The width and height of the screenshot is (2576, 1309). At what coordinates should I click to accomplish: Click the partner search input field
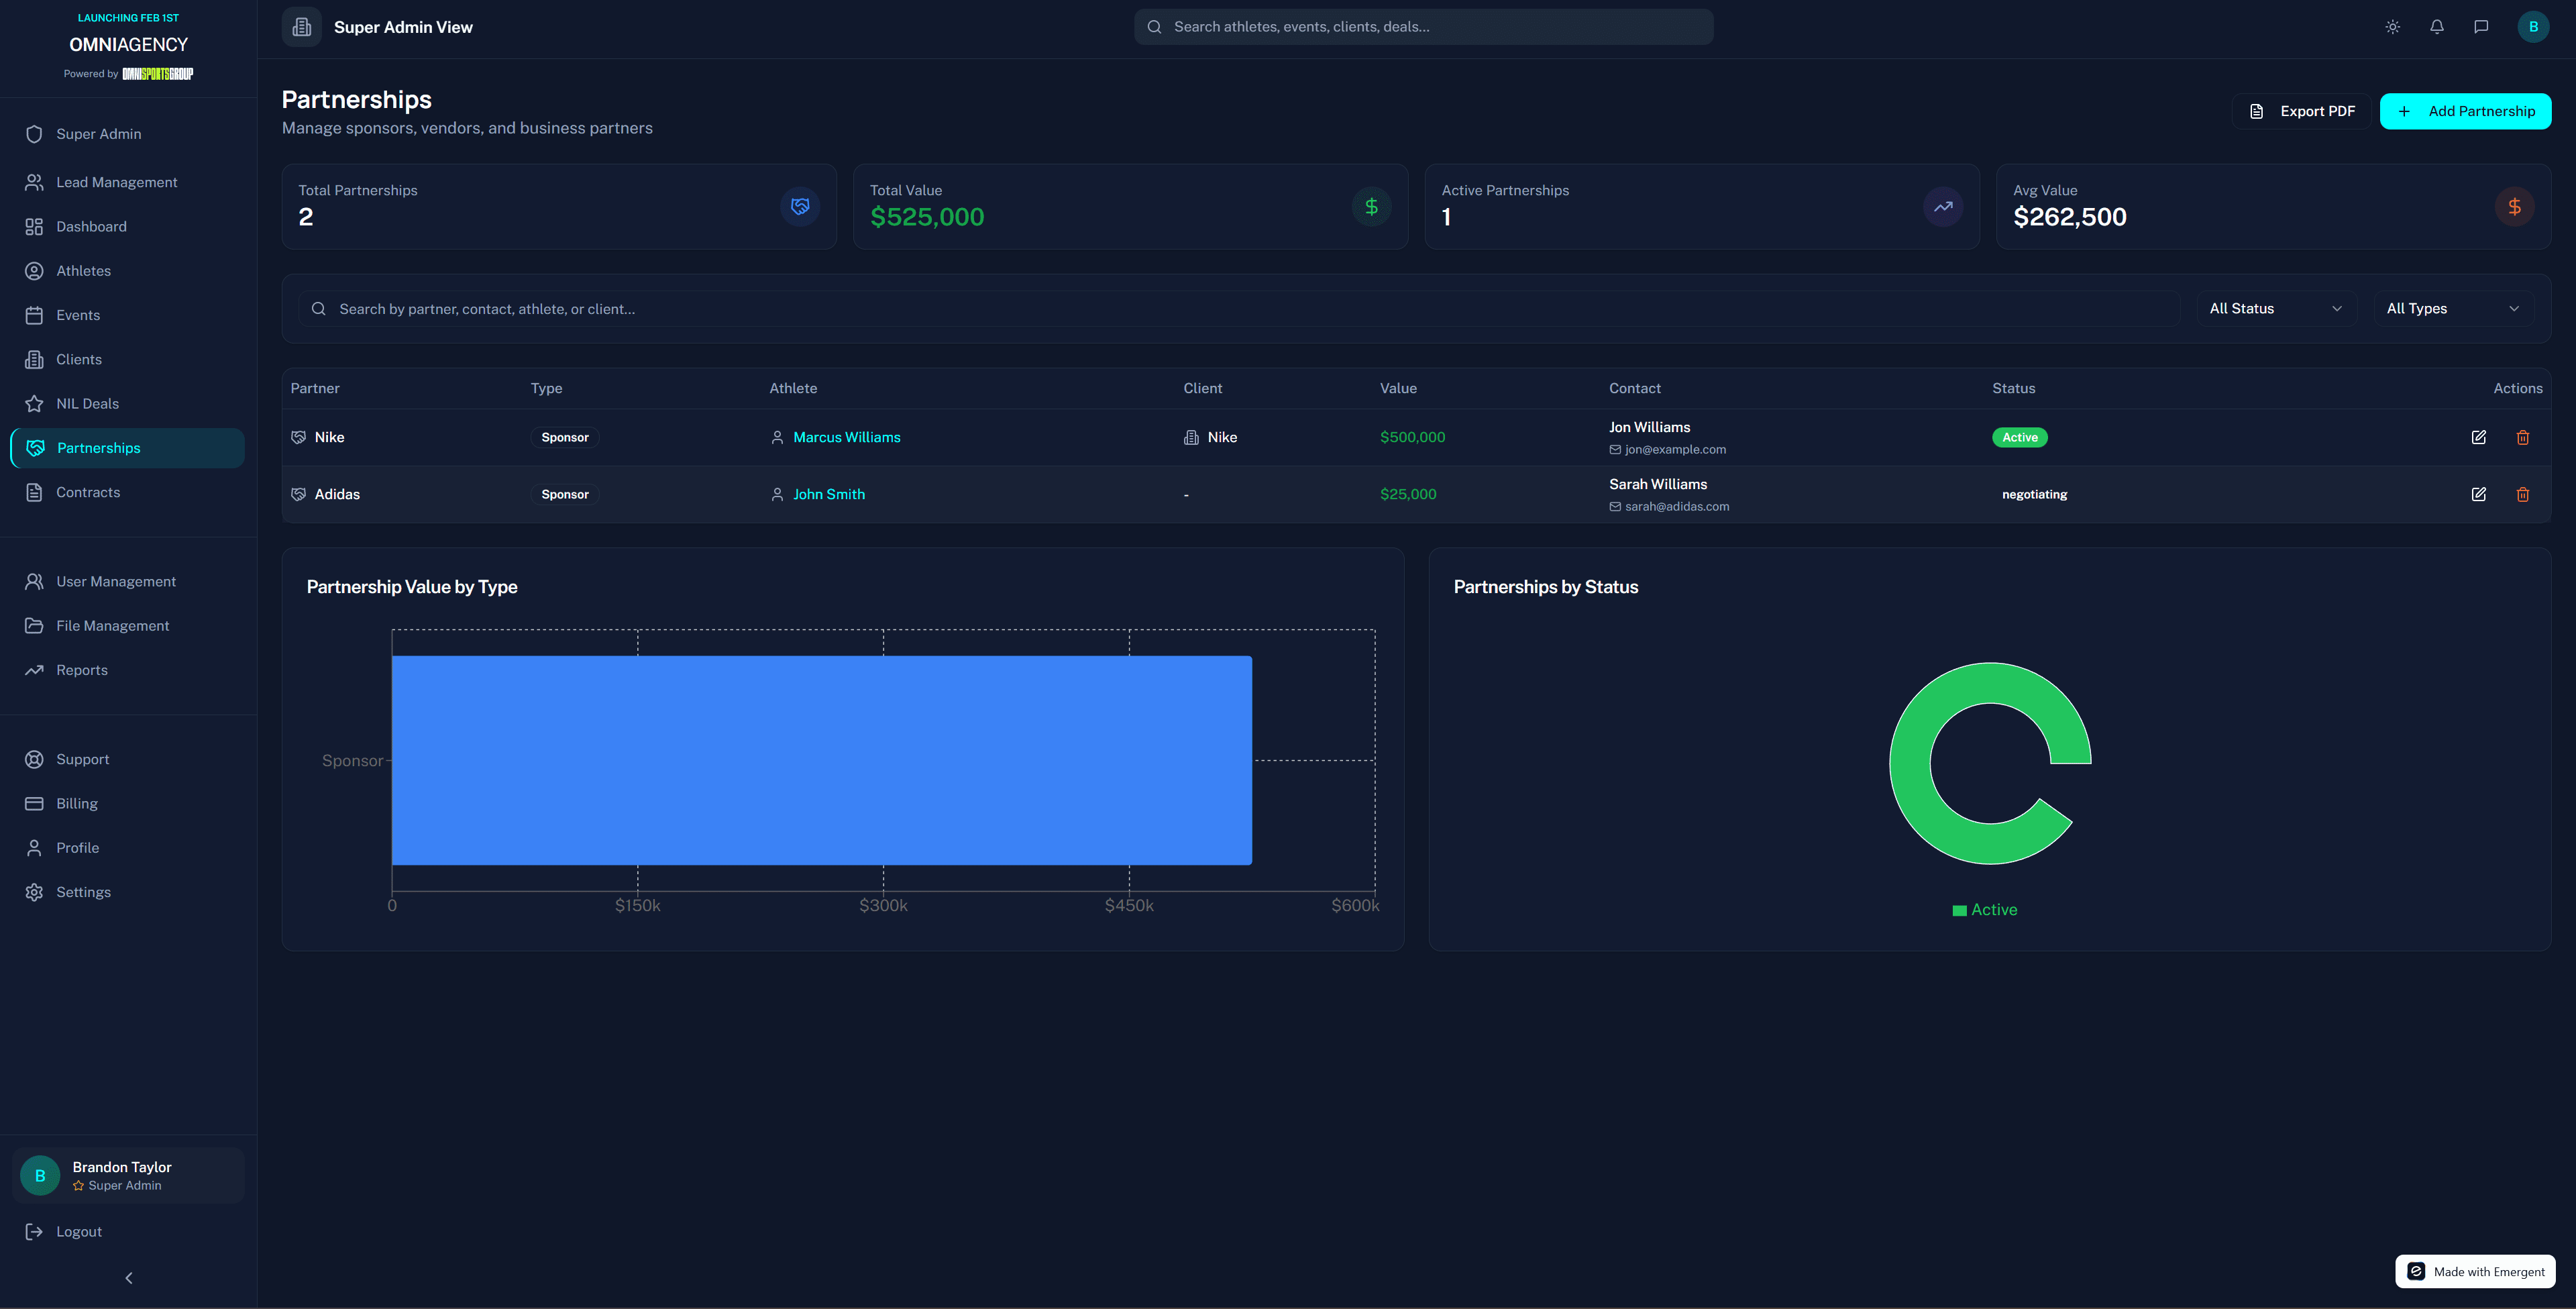pos(1239,309)
